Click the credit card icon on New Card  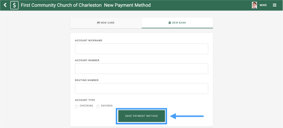click(98, 23)
